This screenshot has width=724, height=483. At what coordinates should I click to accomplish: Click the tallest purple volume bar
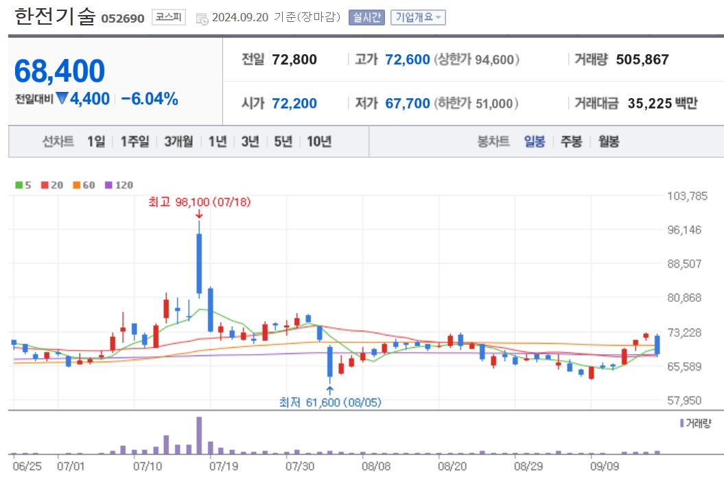(199, 436)
